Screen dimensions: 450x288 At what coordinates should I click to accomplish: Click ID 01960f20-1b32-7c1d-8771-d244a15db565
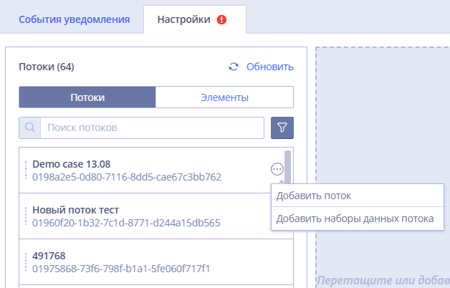tap(126, 223)
